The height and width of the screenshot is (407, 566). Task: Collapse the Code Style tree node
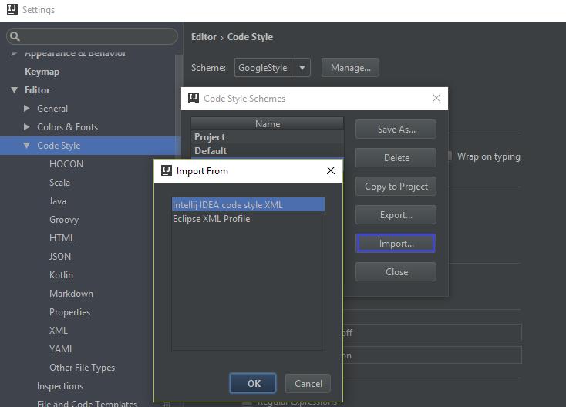[x=27, y=146]
